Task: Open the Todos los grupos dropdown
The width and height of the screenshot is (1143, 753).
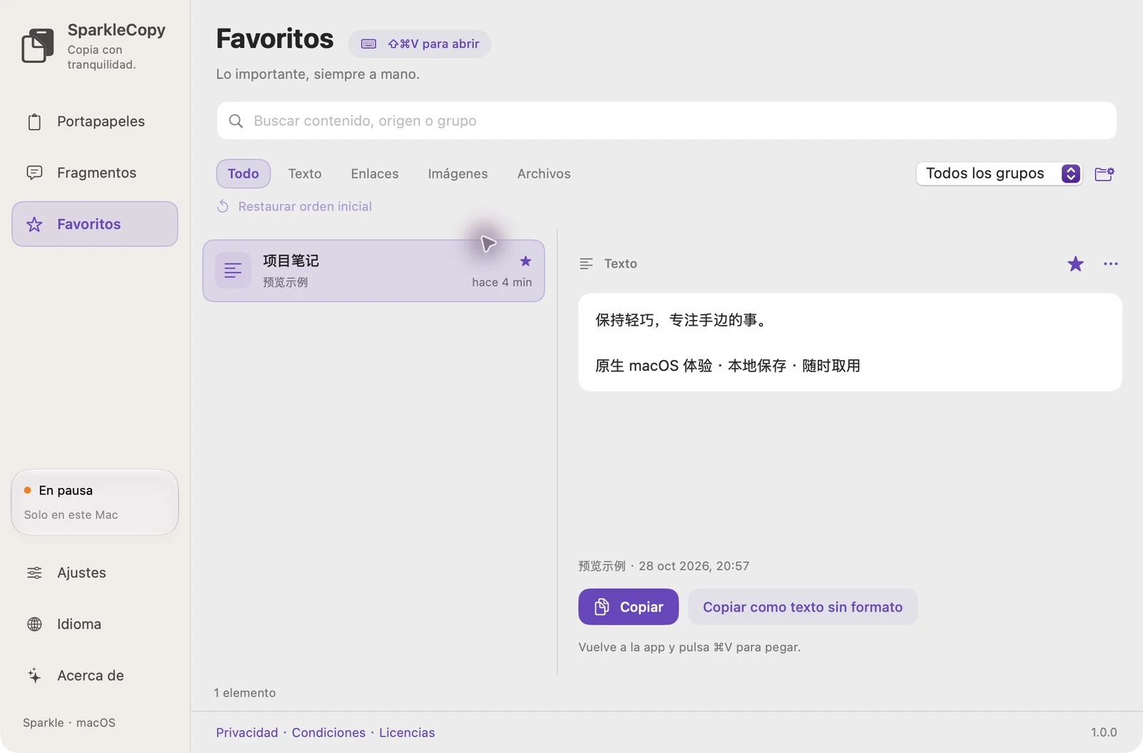Action: [999, 174]
